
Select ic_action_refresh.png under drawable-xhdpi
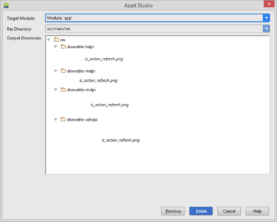tap(109, 105)
